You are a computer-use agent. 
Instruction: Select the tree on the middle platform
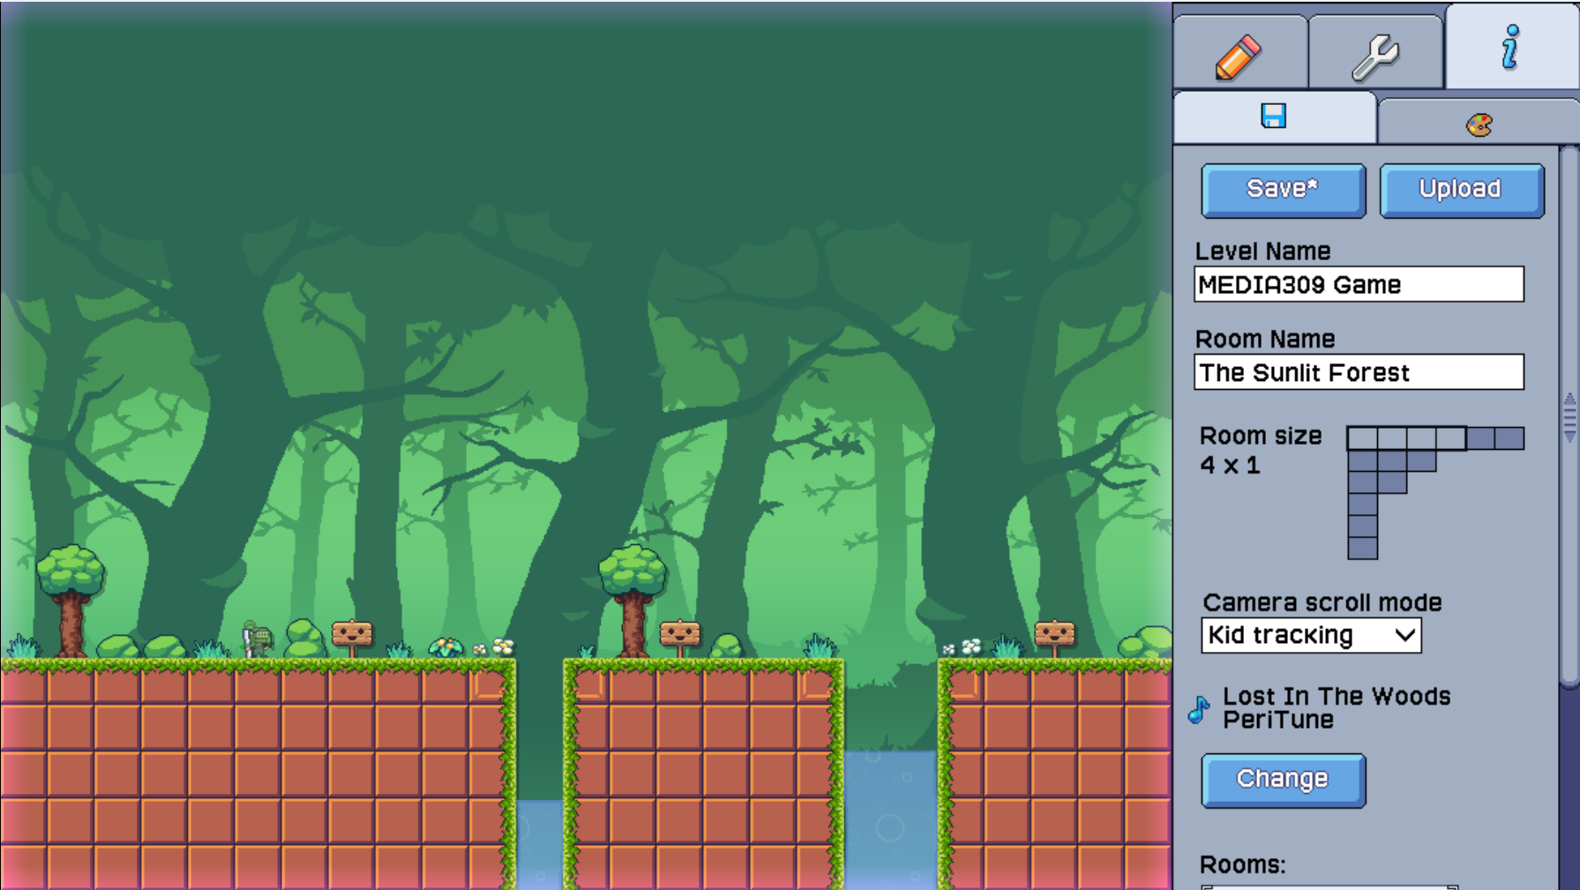click(633, 601)
